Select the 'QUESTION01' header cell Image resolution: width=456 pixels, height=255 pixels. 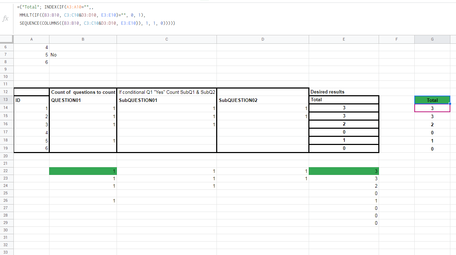tap(83, 100)
